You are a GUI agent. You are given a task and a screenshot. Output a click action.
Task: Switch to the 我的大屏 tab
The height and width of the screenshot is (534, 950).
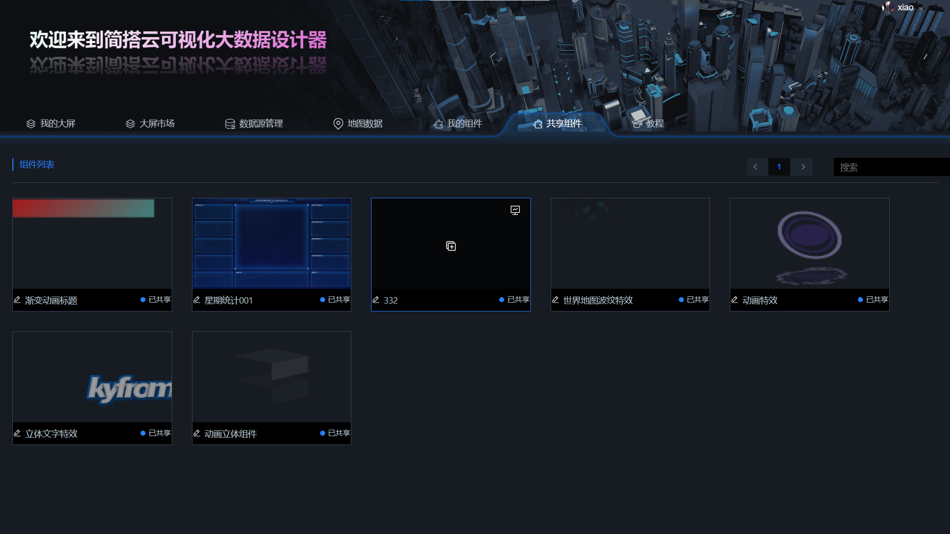[51, 124]
